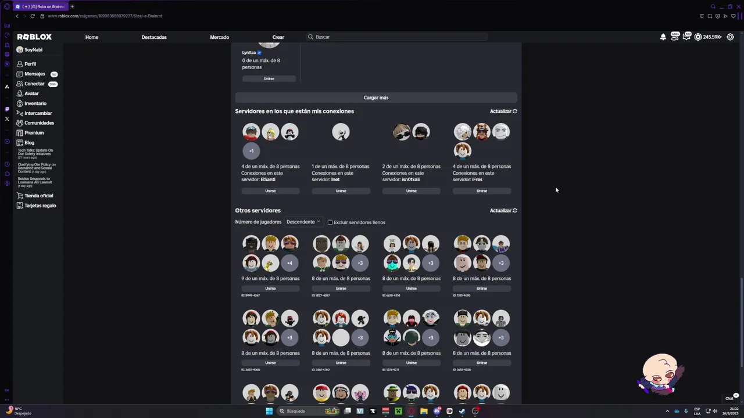
Task: Open the Roblox notifications bell
Action: pyautogui.click(x=663, y=37)
